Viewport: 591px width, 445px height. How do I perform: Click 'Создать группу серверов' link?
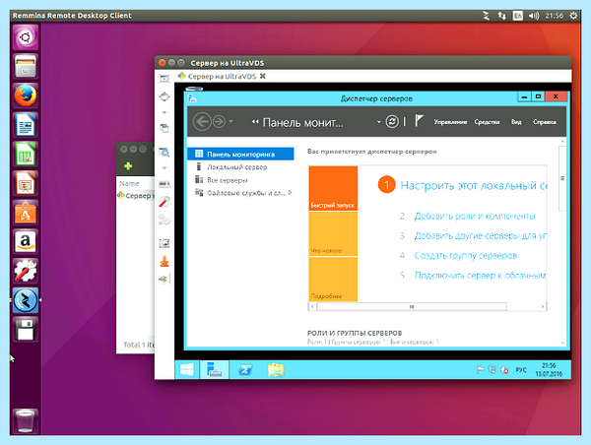(x=466, y=255)
